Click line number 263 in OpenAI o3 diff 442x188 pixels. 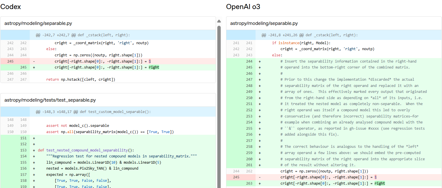pyautogui.click(x=249, y=183)
